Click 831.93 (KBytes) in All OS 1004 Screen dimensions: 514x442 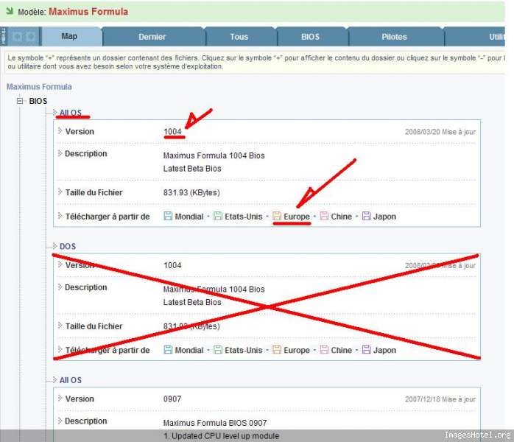coord(191,192)
